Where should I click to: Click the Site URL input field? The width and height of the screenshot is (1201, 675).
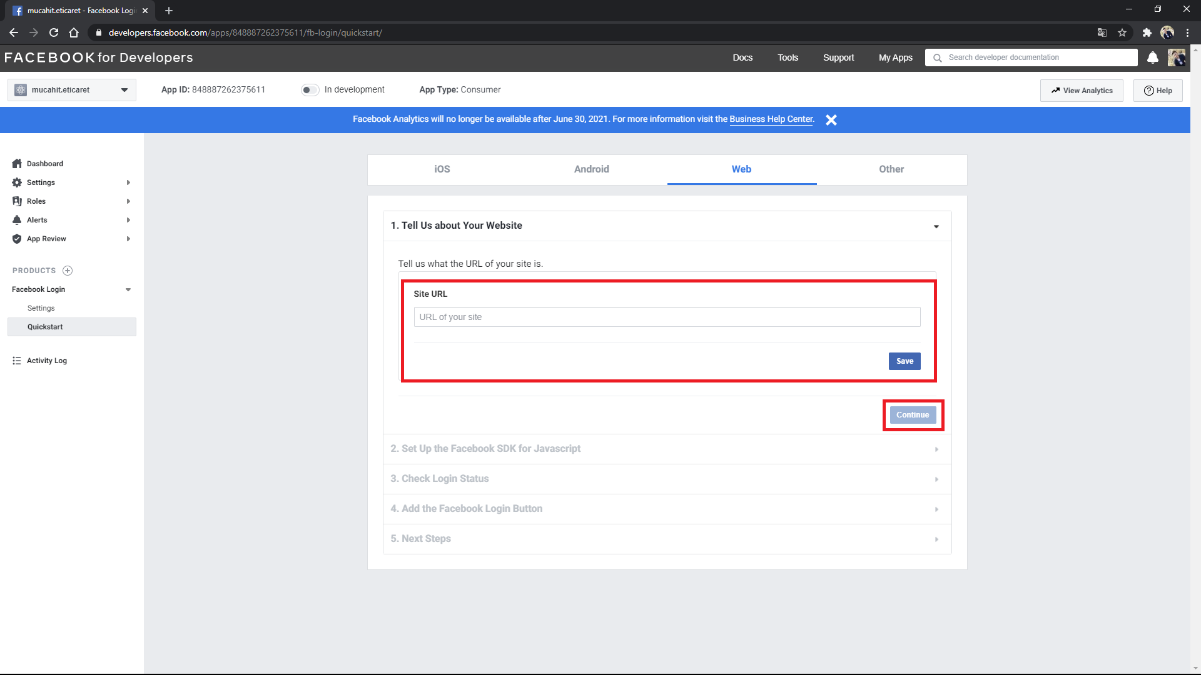coord(667,317)
